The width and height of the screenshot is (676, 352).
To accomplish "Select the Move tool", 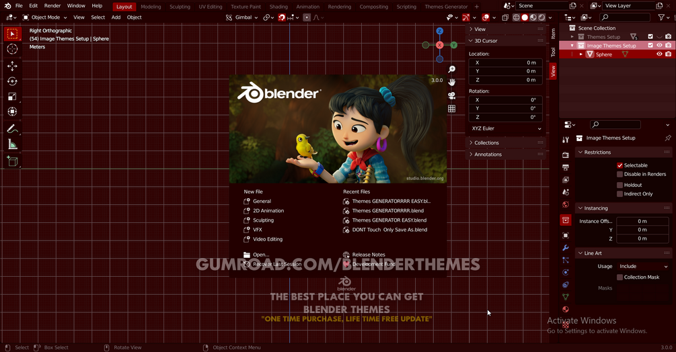I will pyautogui.click(x=12, y=66).
